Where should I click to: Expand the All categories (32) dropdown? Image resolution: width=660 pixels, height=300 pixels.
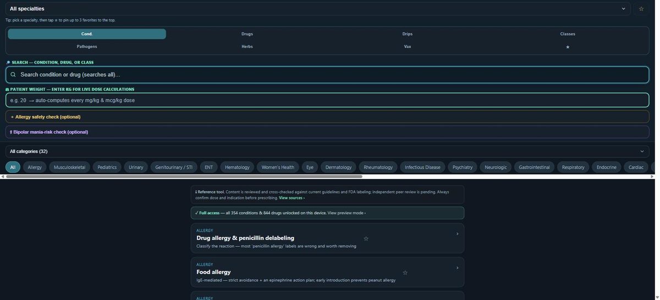[x=327, y=151]
